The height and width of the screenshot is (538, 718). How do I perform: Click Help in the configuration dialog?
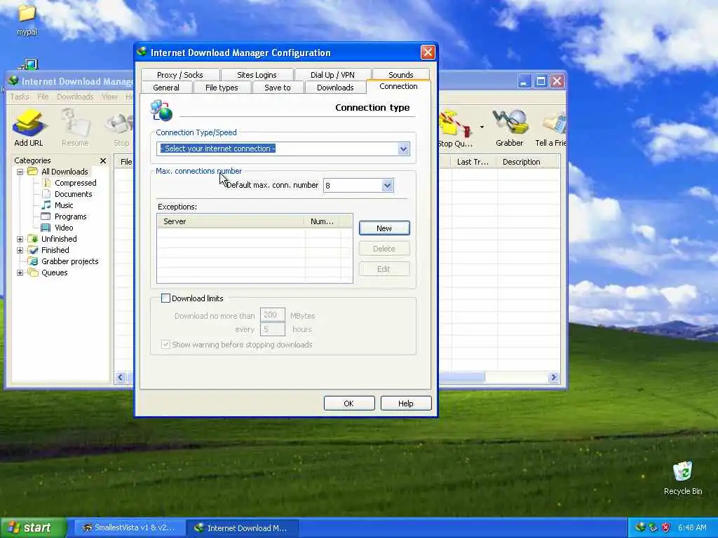[x=406, y=403]
